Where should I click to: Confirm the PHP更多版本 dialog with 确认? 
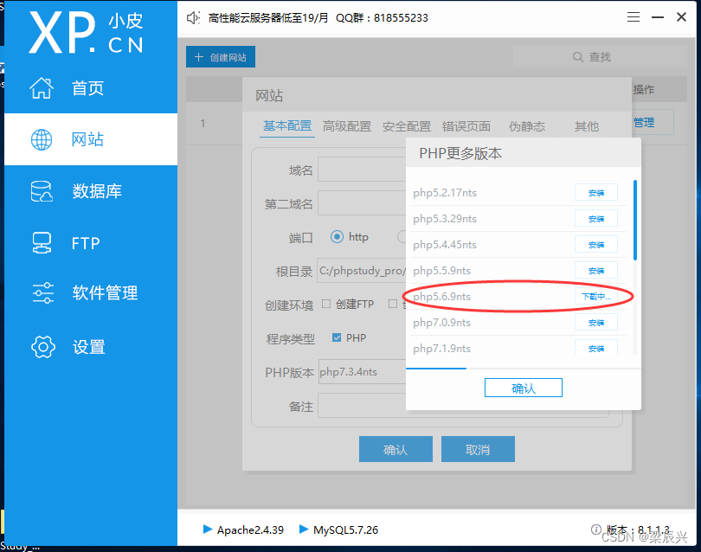[x=523, y=388]
